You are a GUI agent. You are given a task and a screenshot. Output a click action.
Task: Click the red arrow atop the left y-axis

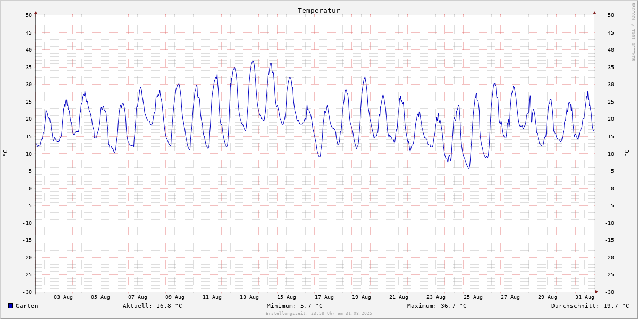tap(36, 12)
